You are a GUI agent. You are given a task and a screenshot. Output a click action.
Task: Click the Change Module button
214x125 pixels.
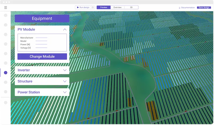click(x=42, y=56)
